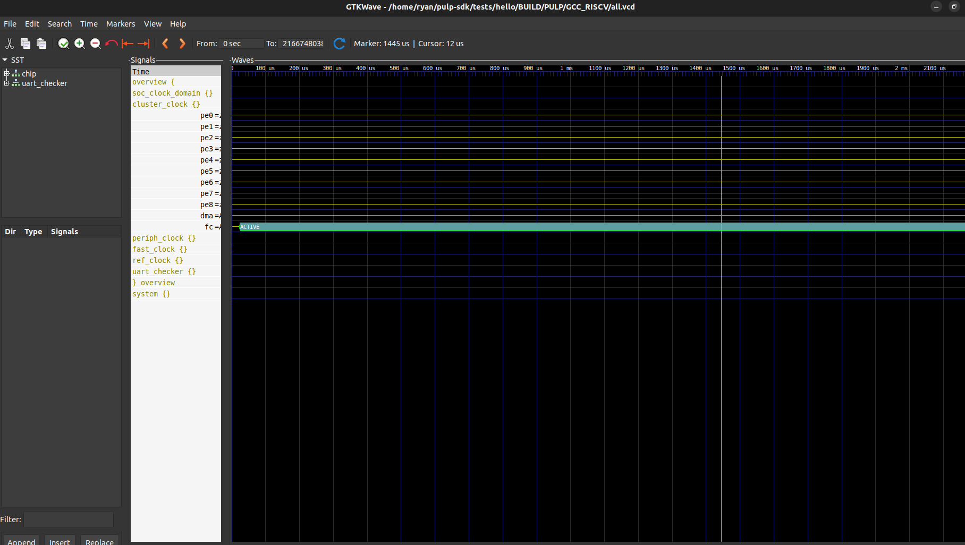Select uart_checker in the SST tree
The width and height of the screenshot is (965, 545).
[x=45, y=83]
